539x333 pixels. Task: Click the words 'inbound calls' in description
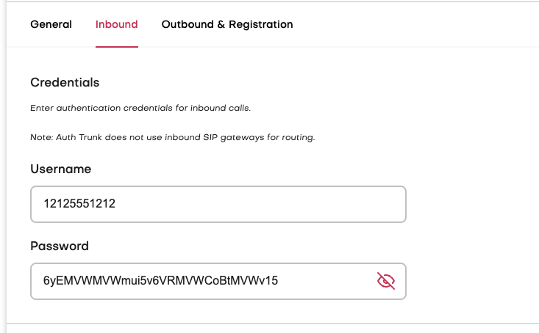click(x=223, y=108)
